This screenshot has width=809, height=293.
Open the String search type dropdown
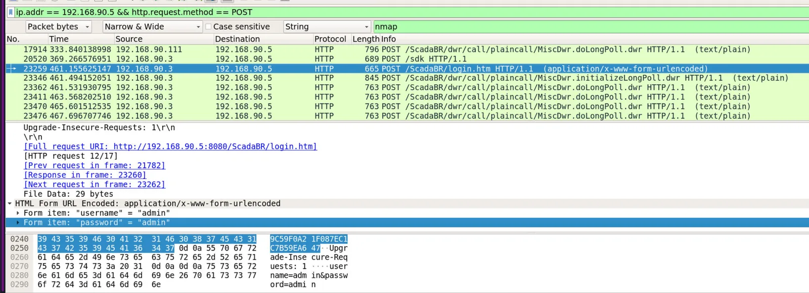[327, 27]
